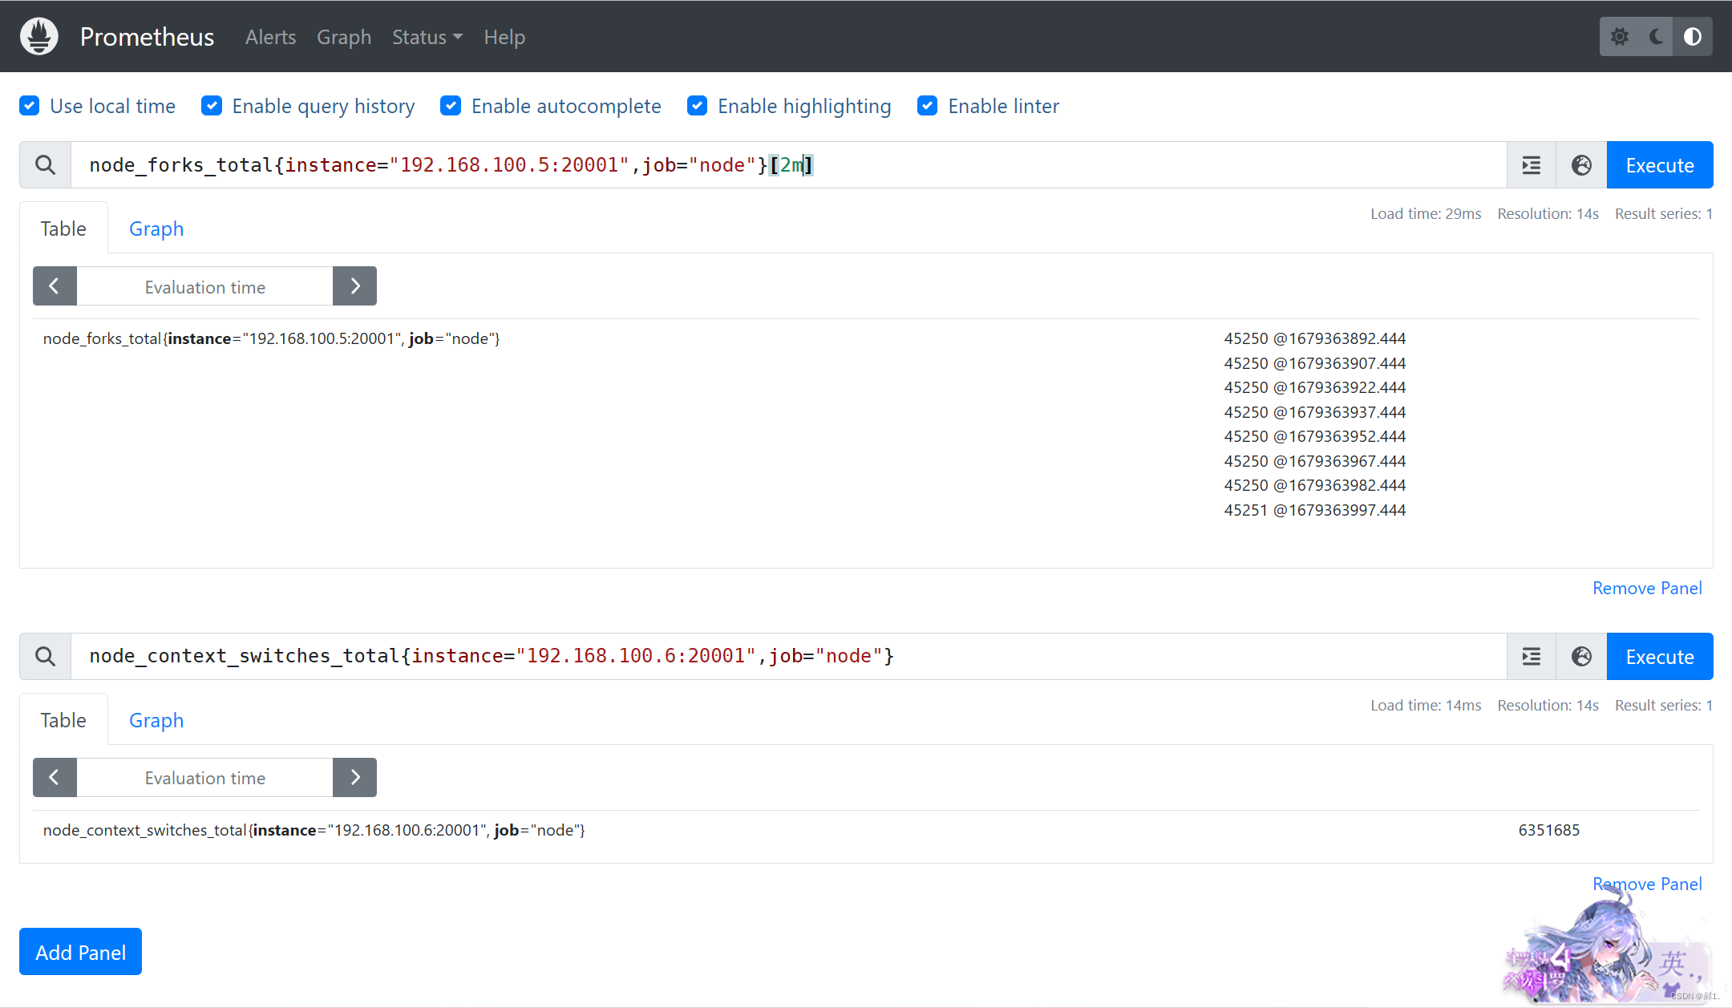Open metrics explorer for context switches query
The width and height of the screenshot is (1732, 1008).
1581,657
